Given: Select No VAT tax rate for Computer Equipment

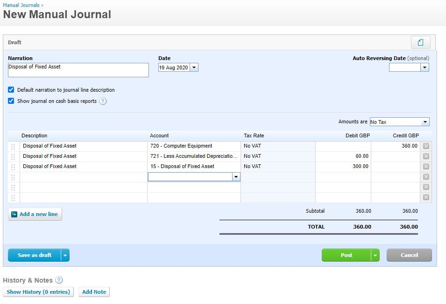Looking at the screenshot, I should (x=278, y=146).
